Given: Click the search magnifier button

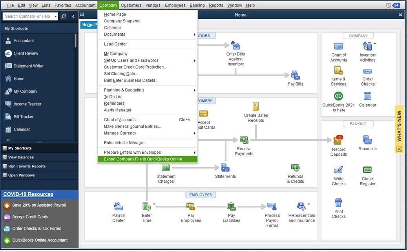Looking at the screenshot, I should (x=64, y=16).
